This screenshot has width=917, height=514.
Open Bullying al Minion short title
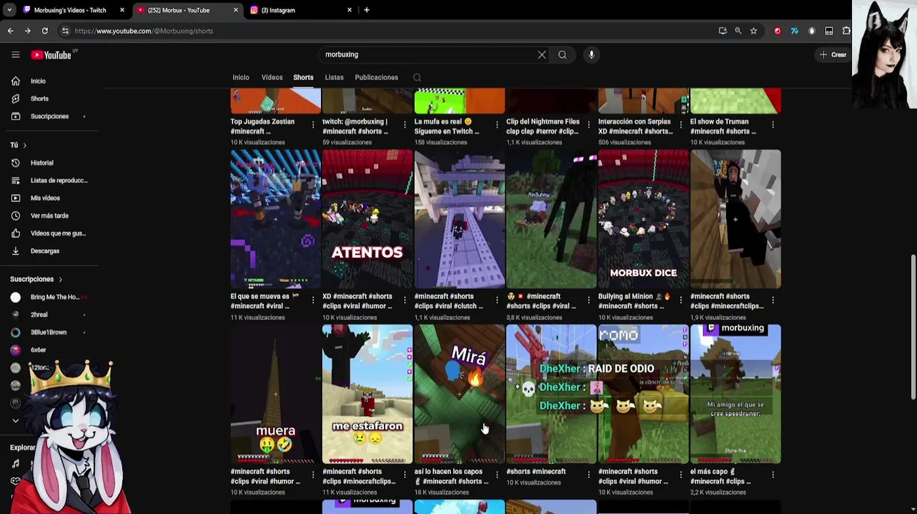tap(635, 301)
